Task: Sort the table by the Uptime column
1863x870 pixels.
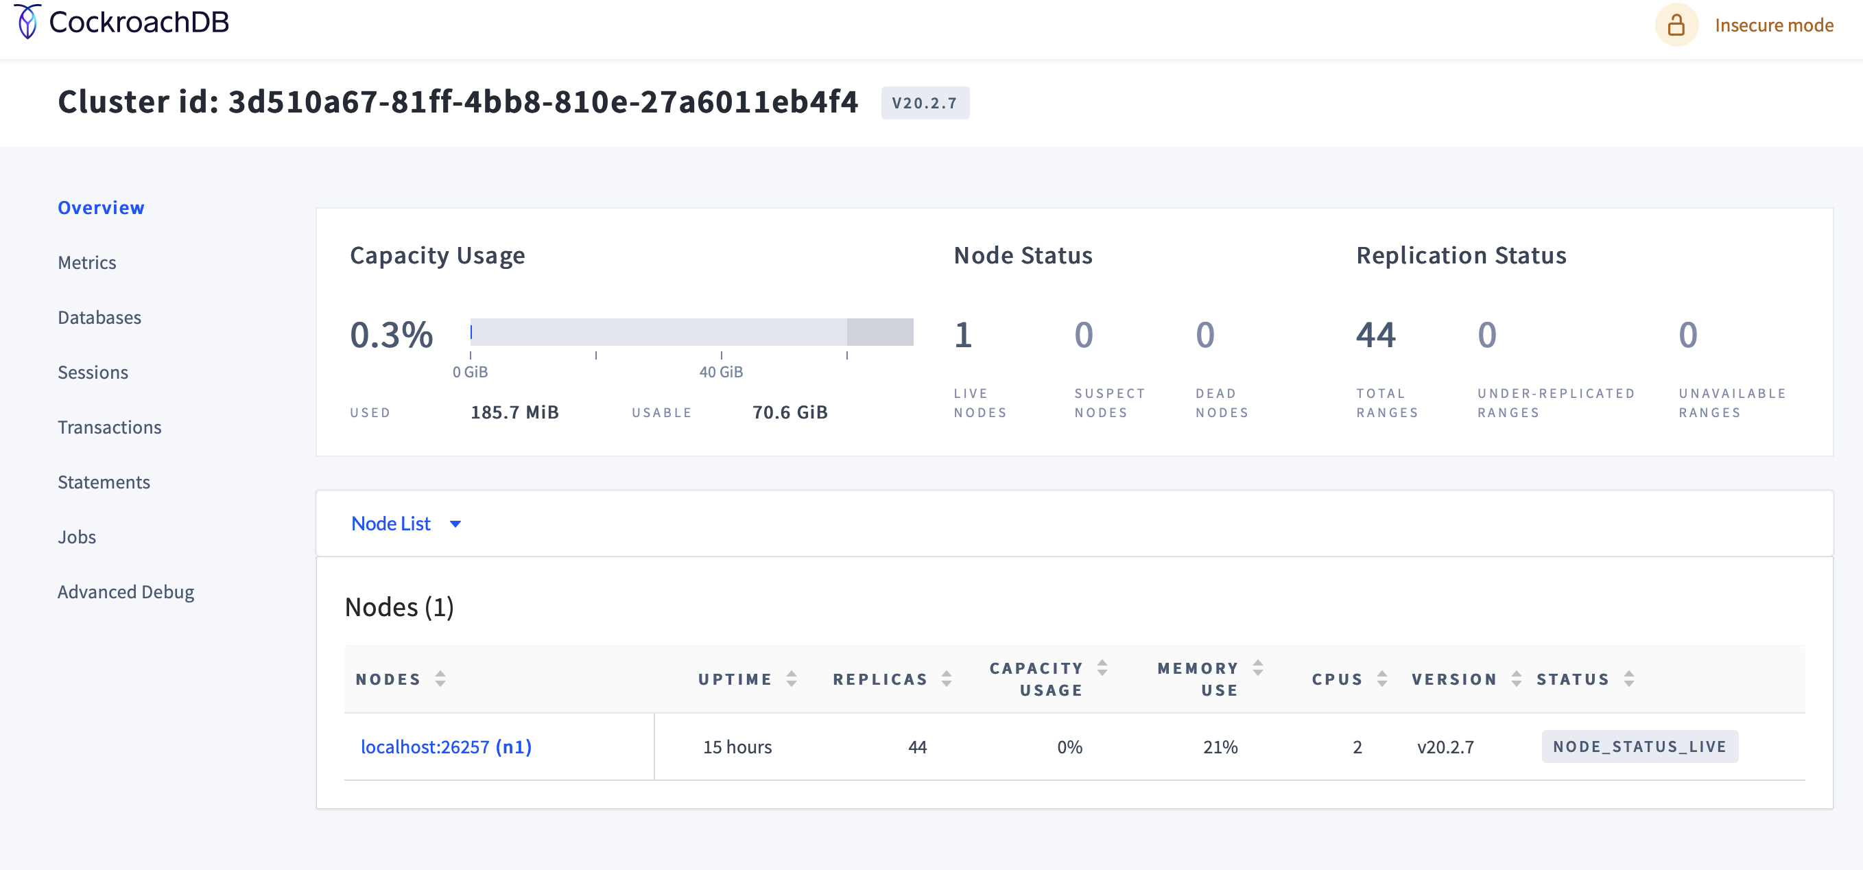Action: [x=791, y=679]
